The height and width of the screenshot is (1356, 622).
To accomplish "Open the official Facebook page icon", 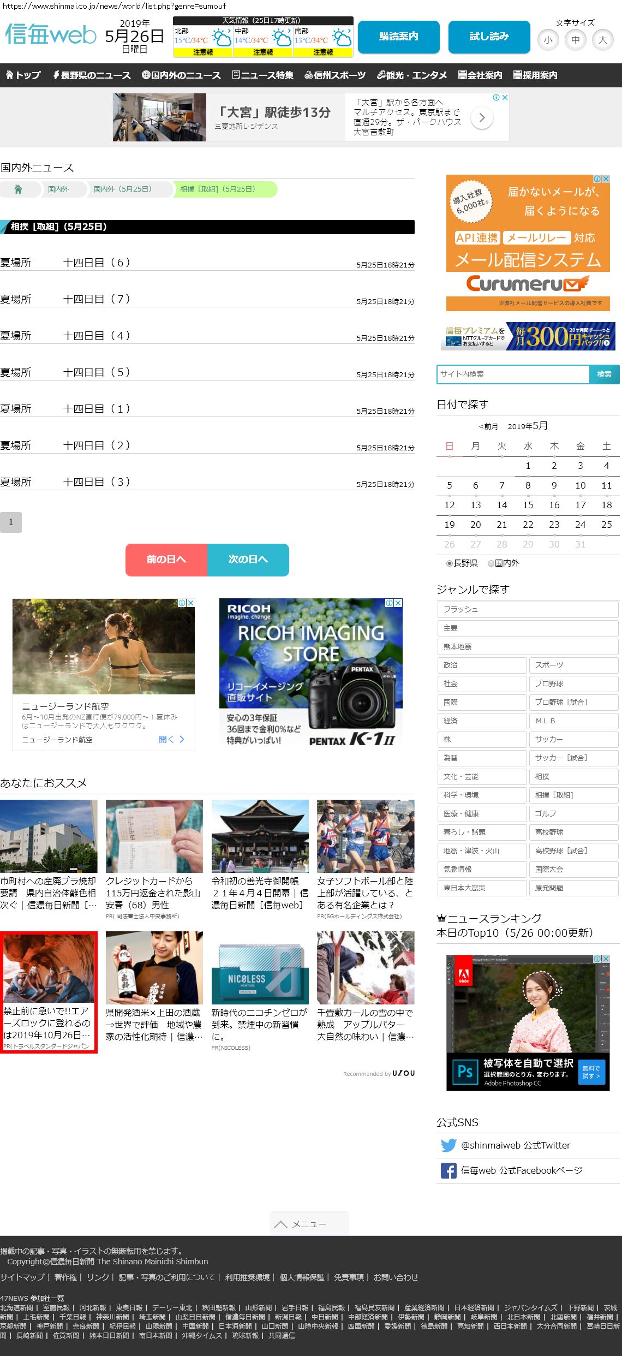I will 448,1170.
